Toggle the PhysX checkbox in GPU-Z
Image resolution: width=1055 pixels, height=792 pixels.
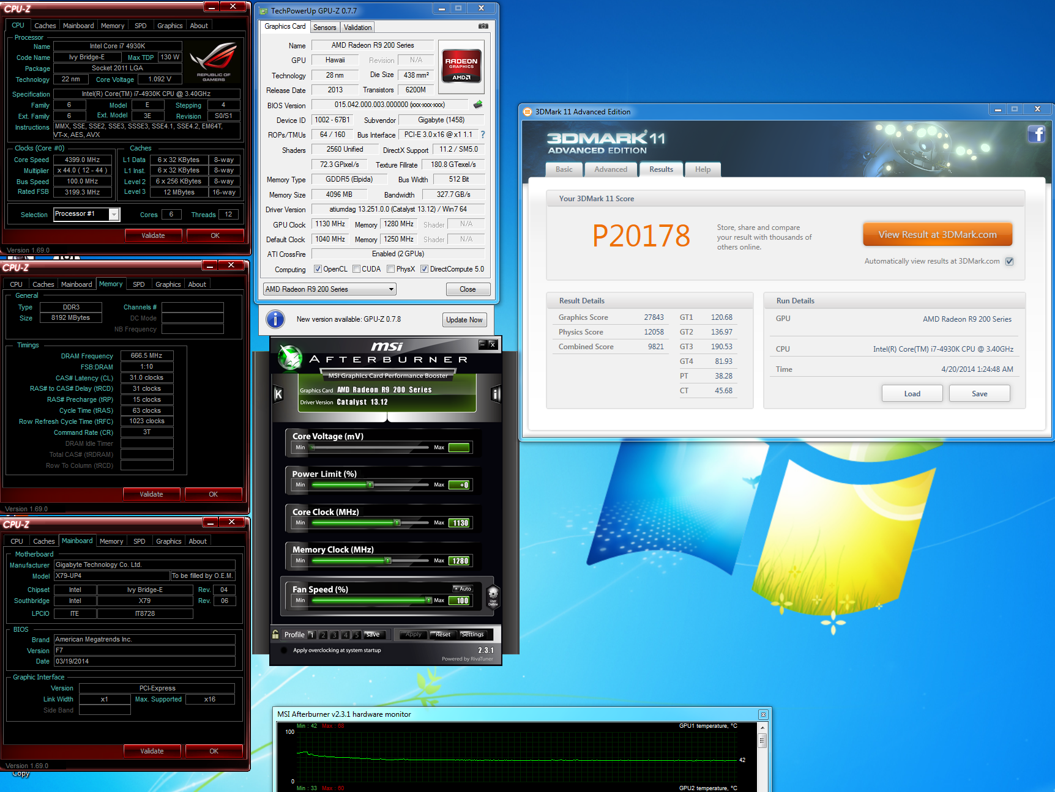tap(390, 269)
